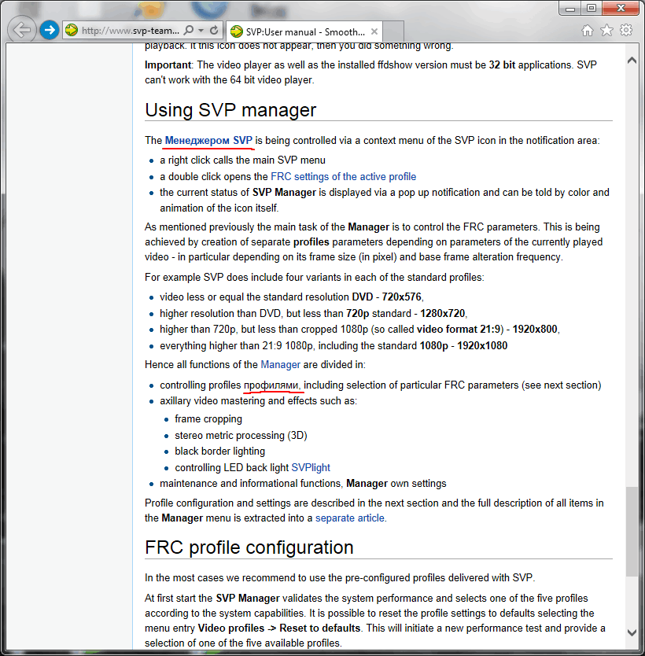645x656 pixels.
Task: Open the Менеджером SVP link
Action: coord(208,141)
